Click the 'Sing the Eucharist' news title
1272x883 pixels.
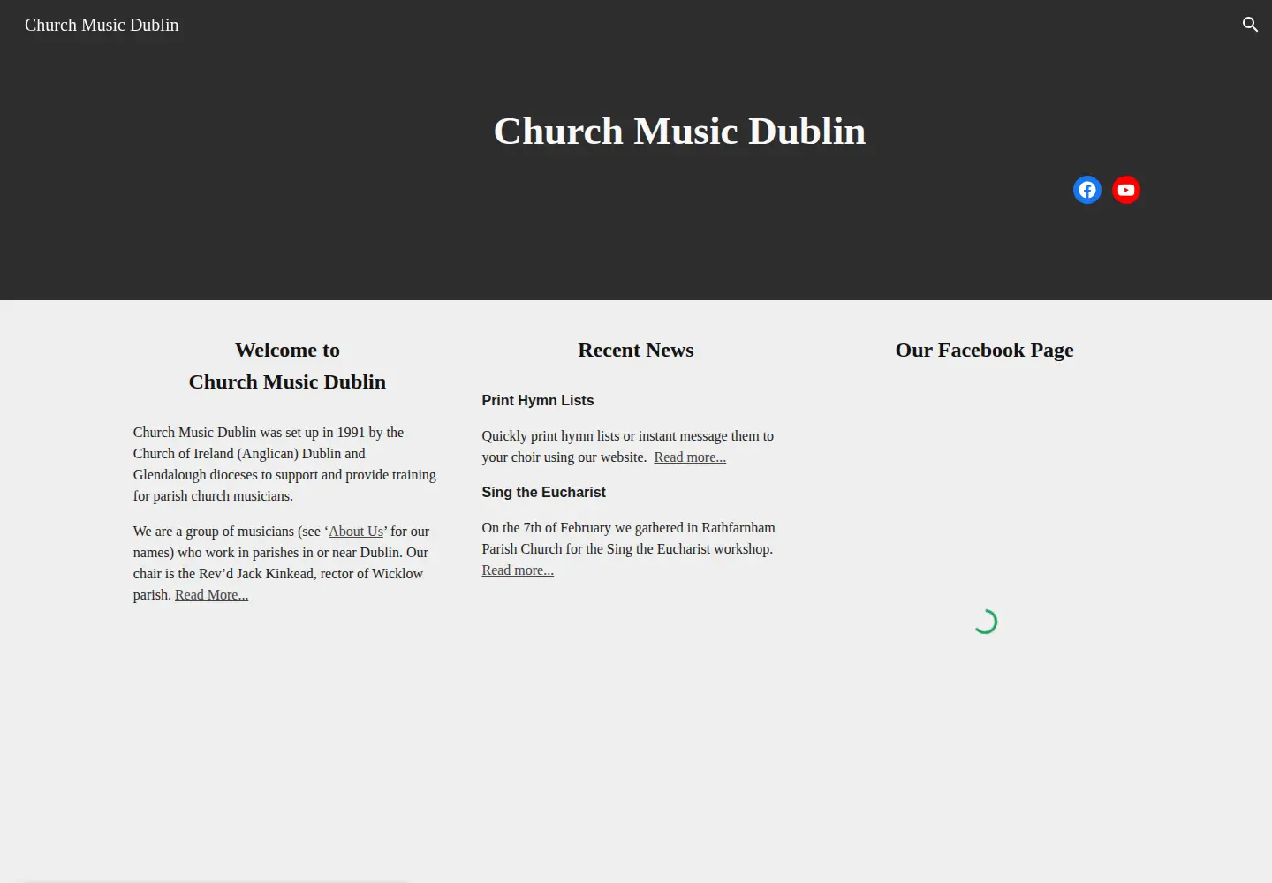(x=544, y=492)
